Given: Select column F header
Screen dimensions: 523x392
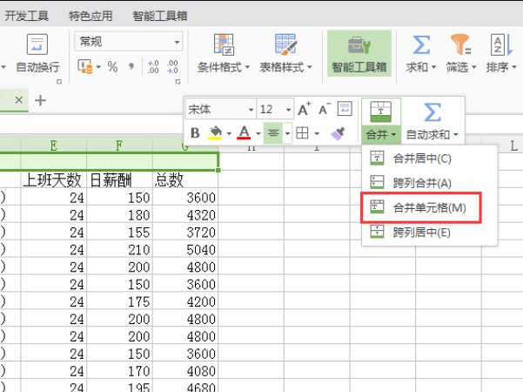Looking at the screenshot, I should pyautogui.click(x=119, y=145).
